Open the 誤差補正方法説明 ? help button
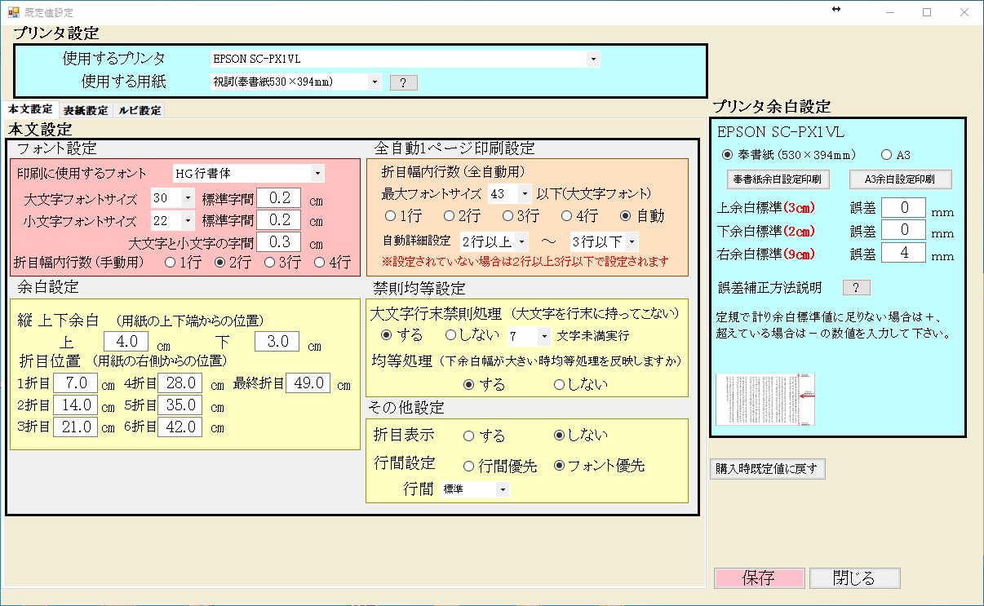 (856, 287)
